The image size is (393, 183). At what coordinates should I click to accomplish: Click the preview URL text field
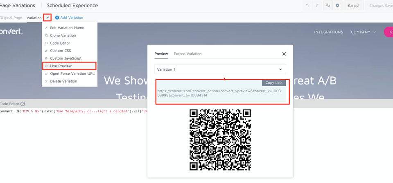tap(221, 93)
